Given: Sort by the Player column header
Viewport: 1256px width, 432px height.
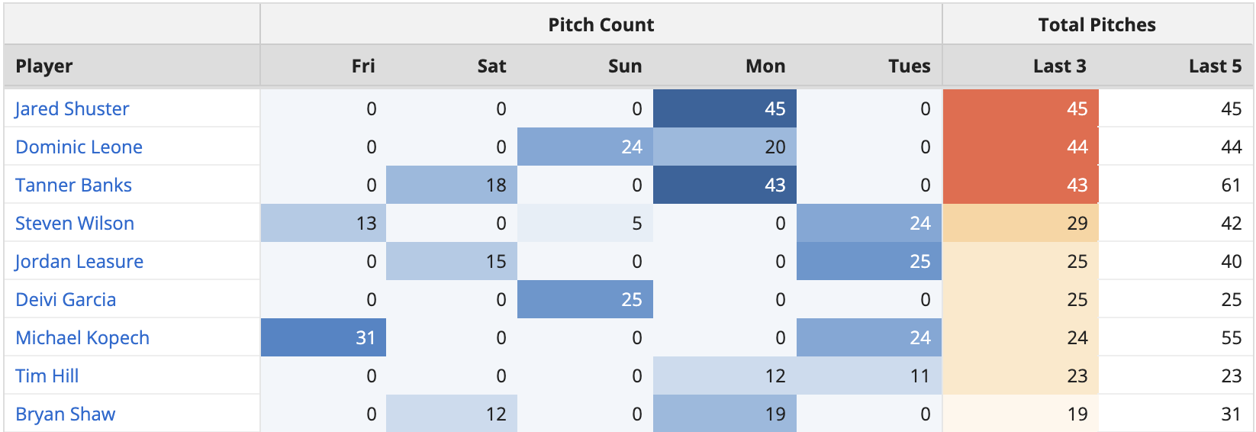Looking at the screenshot, I should 44,66.
